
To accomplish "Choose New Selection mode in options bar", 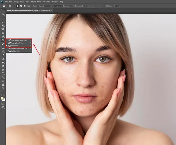I will click(x=17, y=6).
